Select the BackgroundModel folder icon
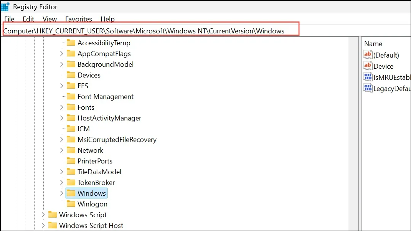411x231 pixels. click(x=71, y=64)
